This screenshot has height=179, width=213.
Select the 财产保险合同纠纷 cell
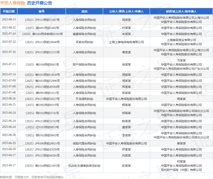[x=83, y=64]
